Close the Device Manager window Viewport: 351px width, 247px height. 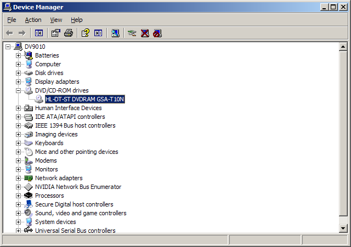[343, 7]
